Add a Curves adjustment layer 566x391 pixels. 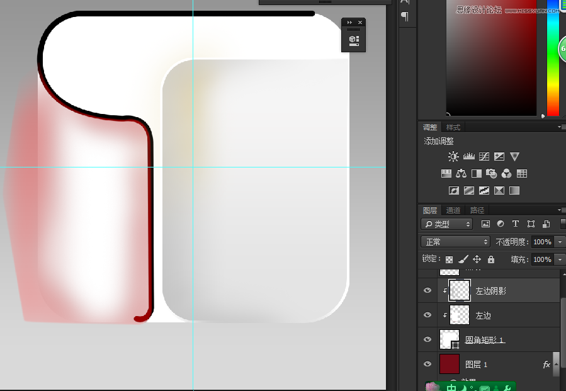(x=484, y=156)
